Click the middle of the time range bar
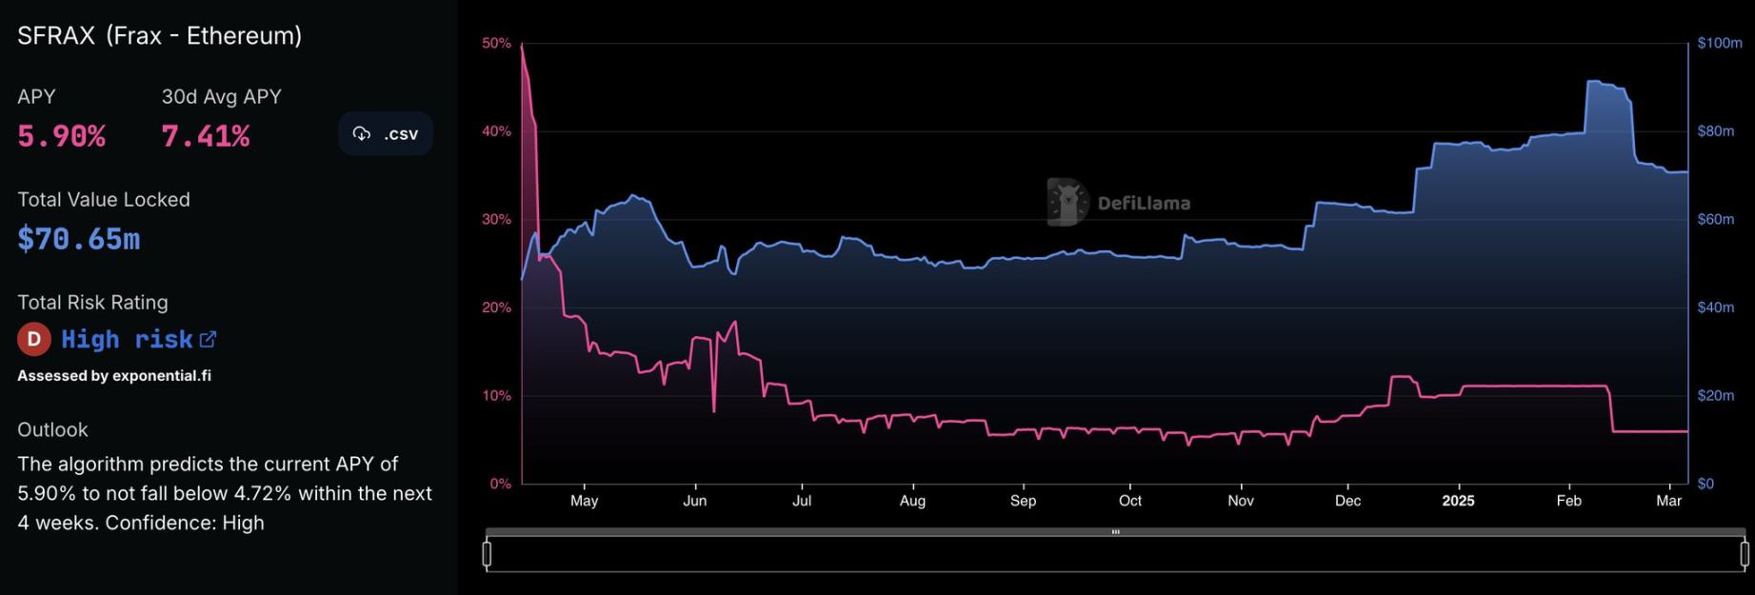This screenshot has width=1755, height=595. pyautogui.click(x=1115, y=554)
